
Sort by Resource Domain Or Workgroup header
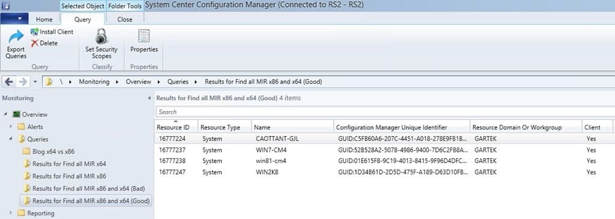526,127
